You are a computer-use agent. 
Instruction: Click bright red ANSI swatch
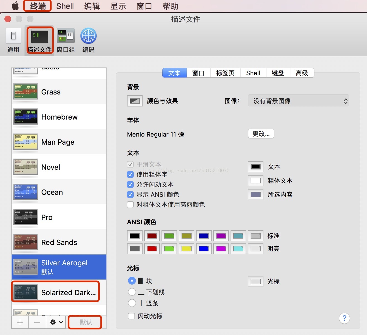152,249
